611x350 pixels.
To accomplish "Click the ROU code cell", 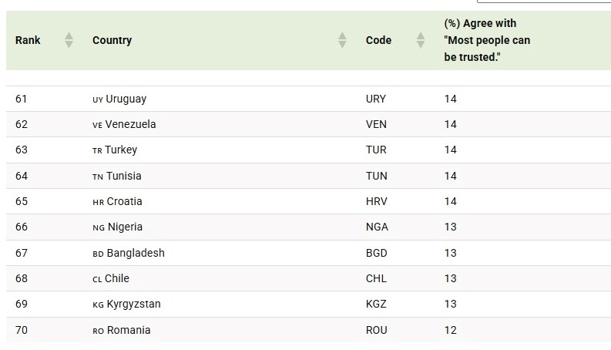I will point(377,331).
